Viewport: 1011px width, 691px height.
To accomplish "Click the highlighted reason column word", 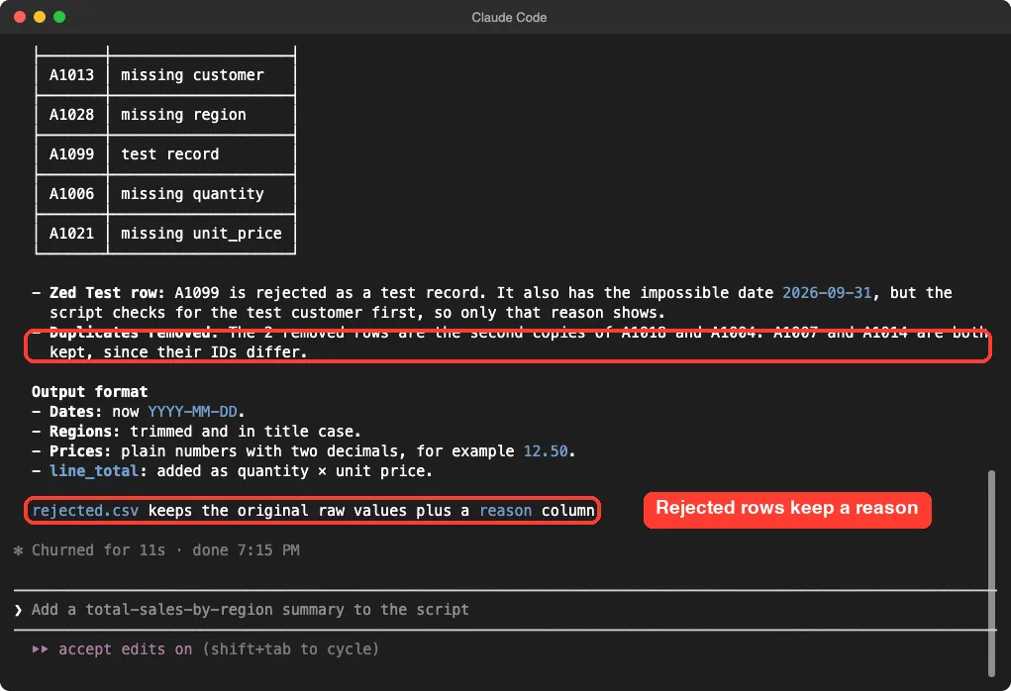I will [505, 511].
